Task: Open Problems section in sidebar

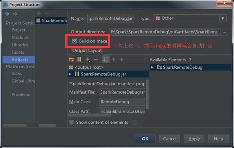Action: 21,95
